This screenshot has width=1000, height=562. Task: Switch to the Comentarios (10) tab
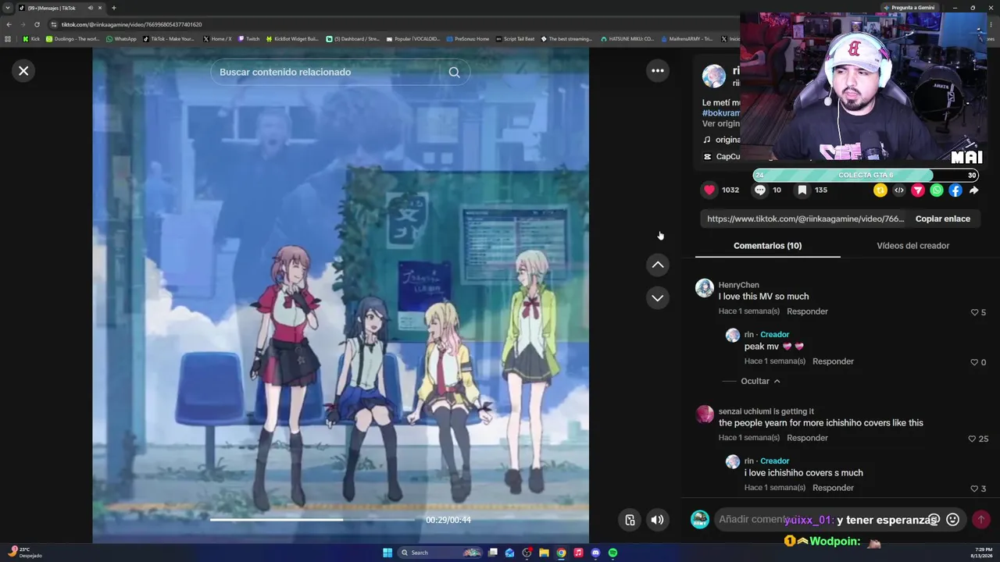[x=767, y=246]
